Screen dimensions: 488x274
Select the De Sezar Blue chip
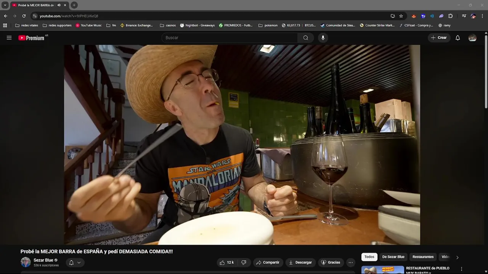point(393,257)
